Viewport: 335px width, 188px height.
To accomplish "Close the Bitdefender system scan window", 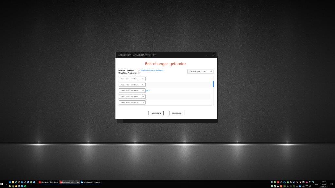I will pos(213,55).
